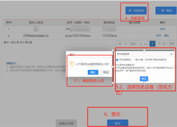Select 银行U盾、EID或电子营业执照签名 option
This screenshot has width=177, height=127.
tap(133, 60)
